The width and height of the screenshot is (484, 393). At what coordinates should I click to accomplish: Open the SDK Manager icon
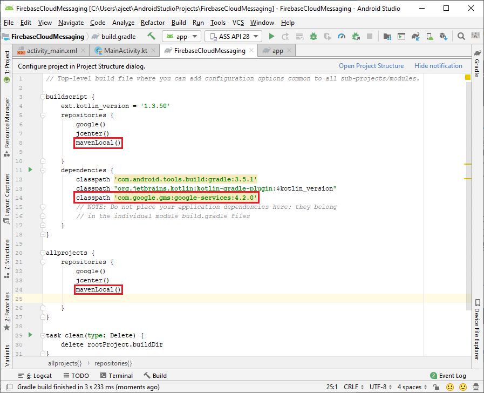pyautogui.click(x=444, y=36)
